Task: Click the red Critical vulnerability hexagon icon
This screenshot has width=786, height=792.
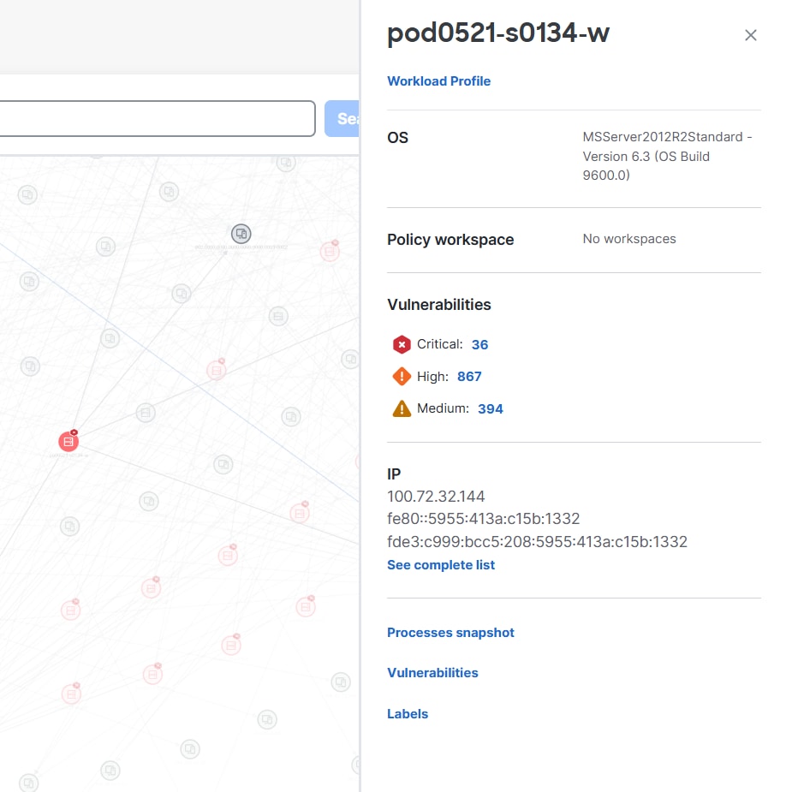Action: (402, 344)
